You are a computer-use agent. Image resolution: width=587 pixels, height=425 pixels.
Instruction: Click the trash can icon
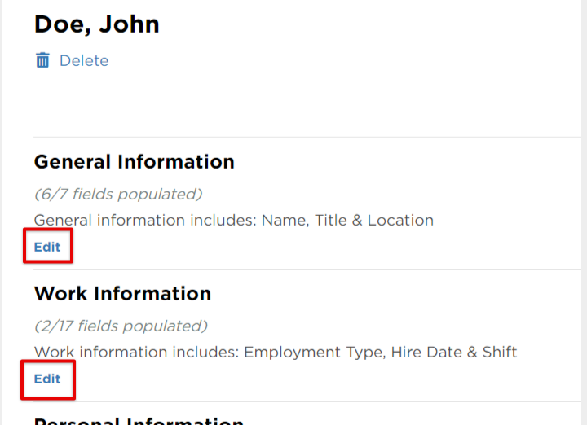click(42, 60)
